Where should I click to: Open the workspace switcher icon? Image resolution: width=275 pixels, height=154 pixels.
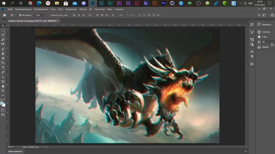point(264,15)
